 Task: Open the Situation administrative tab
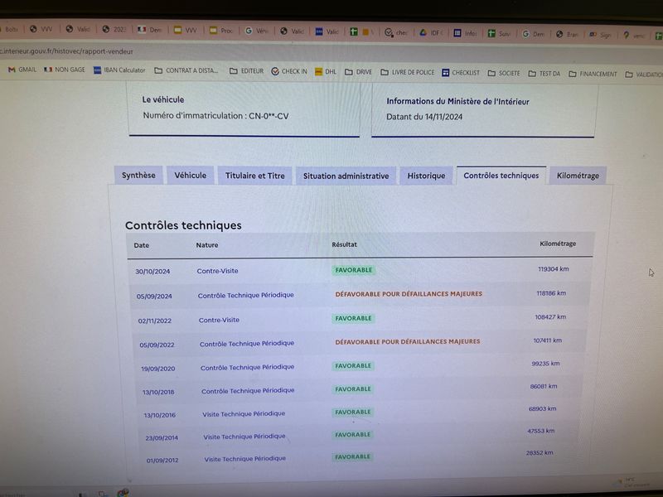(346, 176)
